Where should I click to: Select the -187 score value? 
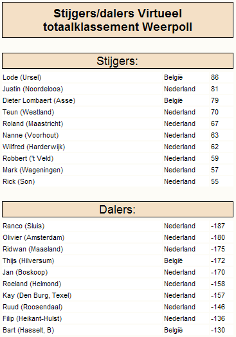(218, 226)
